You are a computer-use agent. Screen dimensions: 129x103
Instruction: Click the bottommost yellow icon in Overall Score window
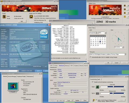pyautogui.click(x=125, y=17)
